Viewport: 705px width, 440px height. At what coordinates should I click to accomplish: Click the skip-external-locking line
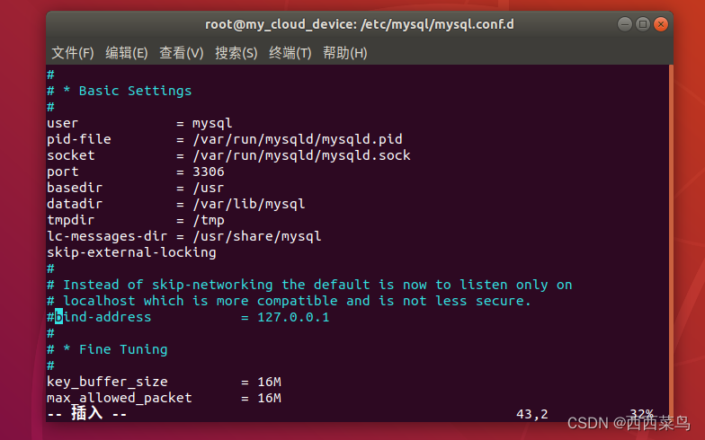pos(131,252)
